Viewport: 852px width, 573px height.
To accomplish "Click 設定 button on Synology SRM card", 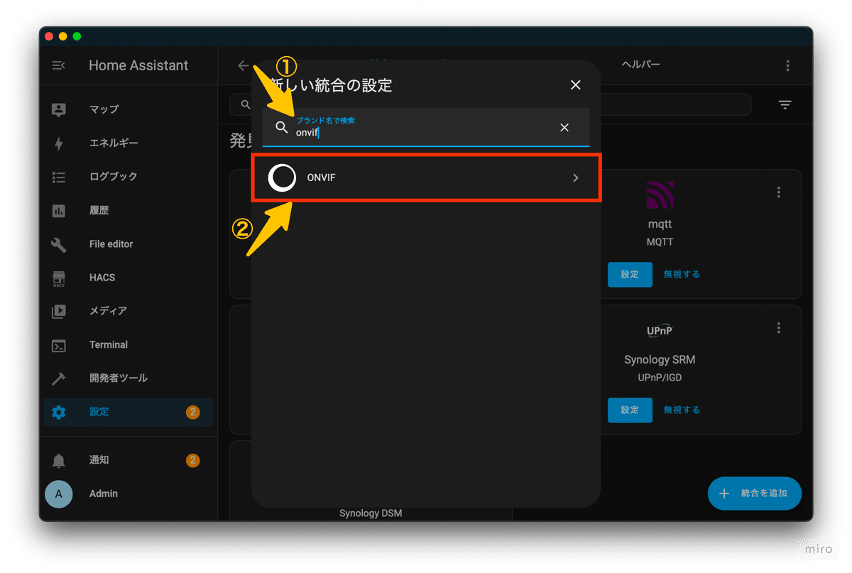I will 630,410.
